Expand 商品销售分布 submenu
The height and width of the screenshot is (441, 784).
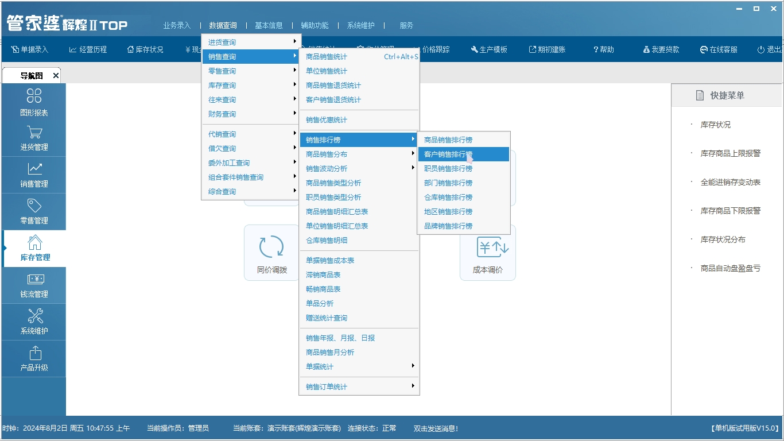[x=359, y=154]
